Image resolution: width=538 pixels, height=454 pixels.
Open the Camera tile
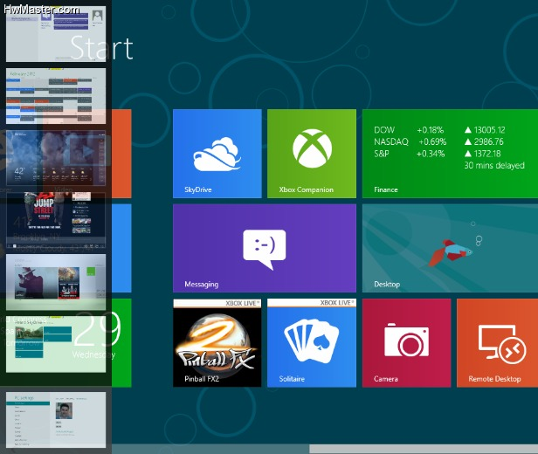click(x=406, y=343)
